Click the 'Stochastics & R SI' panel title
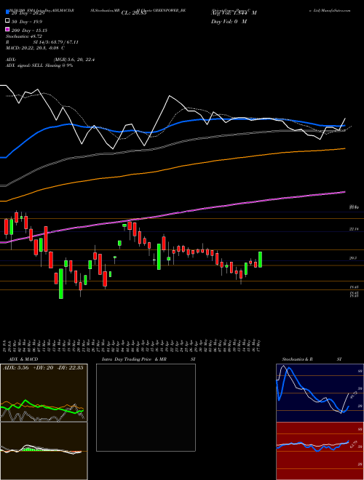Screen dimensions: 364x480 (312, 359)
